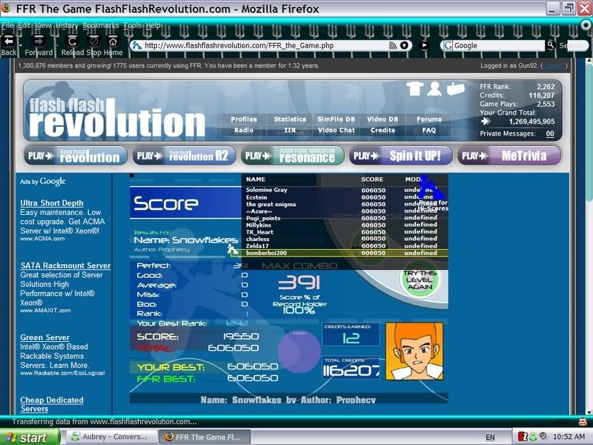This screenshot has height=445, width=593.
Task: Open the Ultra Short Depth ad link
Action: click(x=52, y=203)
